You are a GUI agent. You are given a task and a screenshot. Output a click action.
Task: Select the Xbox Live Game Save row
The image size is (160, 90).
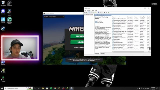[130, 47]
